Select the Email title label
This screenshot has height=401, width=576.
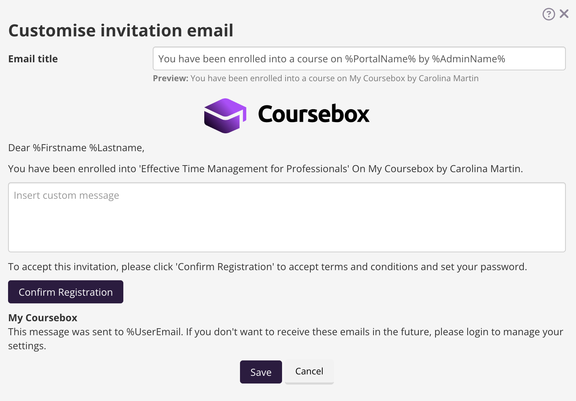click(33, 58)
